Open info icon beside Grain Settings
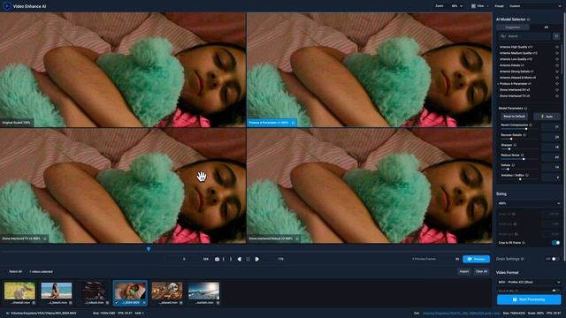This screenshot has height=318, width=566. tap(523, 259)
